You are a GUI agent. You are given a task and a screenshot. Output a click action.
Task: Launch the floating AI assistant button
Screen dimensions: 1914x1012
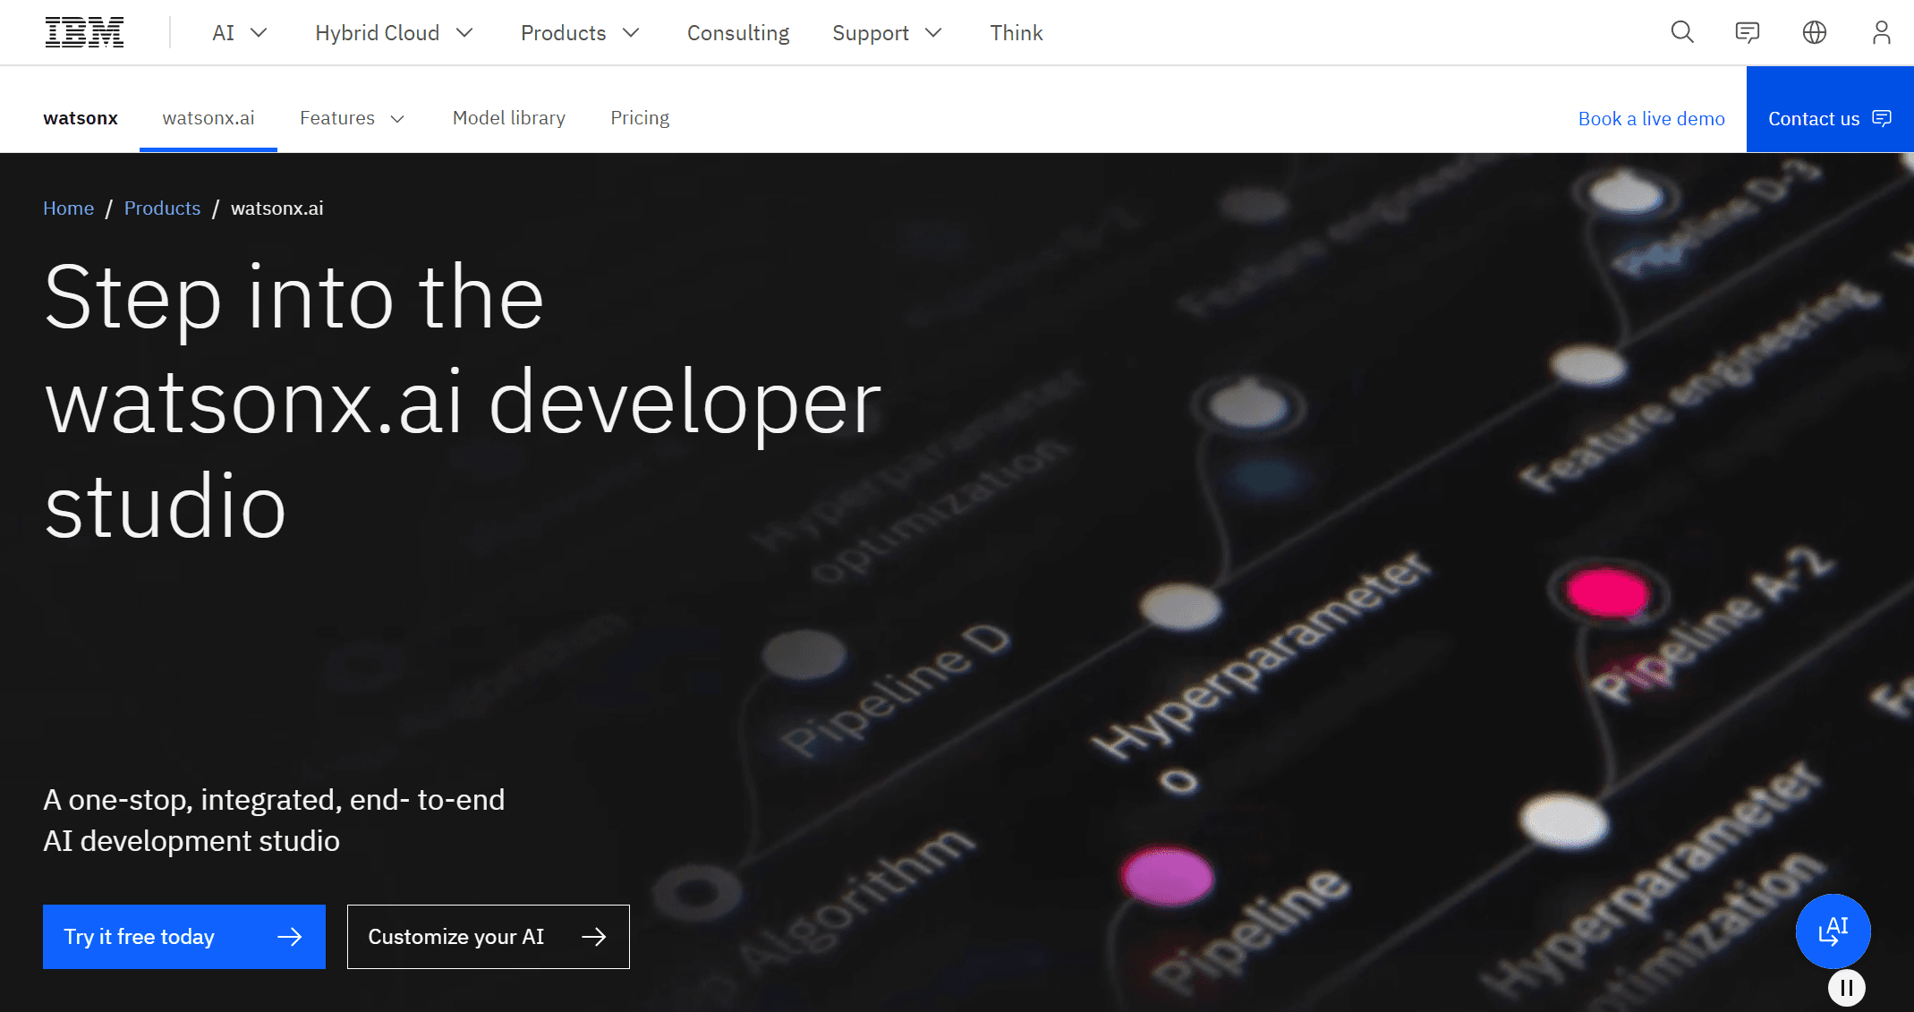click(x=1833, y=931)
